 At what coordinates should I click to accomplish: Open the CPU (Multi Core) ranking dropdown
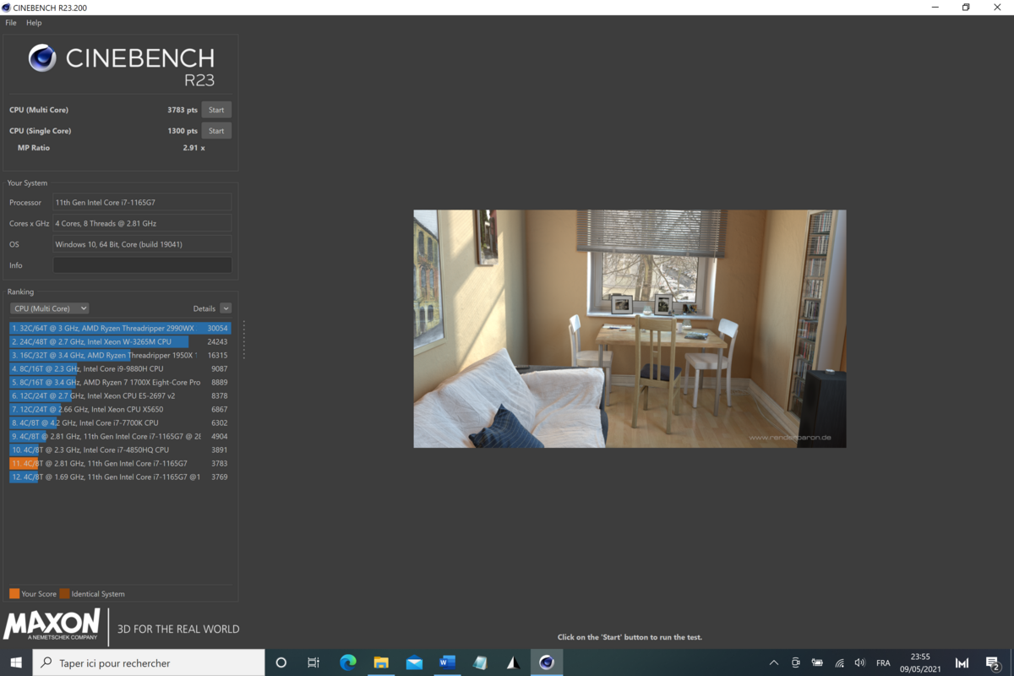[50, 308]
